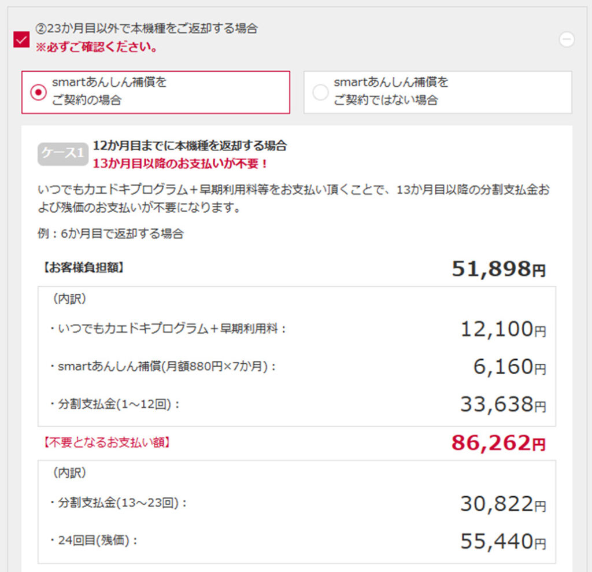Screen dimensions: 592x572
Task: Select smartあんしん補償をご契約の場合 radio option
Action: [38, 93]
